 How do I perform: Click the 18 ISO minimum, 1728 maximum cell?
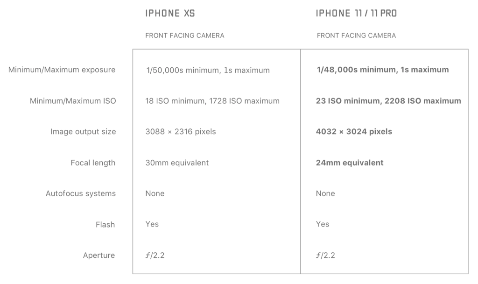(x=212, y=101)
